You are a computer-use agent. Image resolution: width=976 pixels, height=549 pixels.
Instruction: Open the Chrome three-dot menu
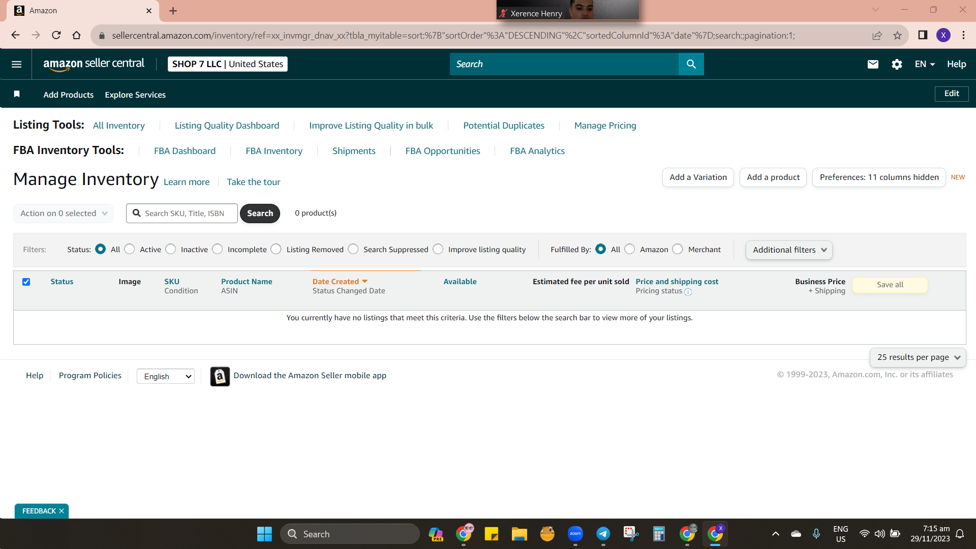tap(963, 35)
